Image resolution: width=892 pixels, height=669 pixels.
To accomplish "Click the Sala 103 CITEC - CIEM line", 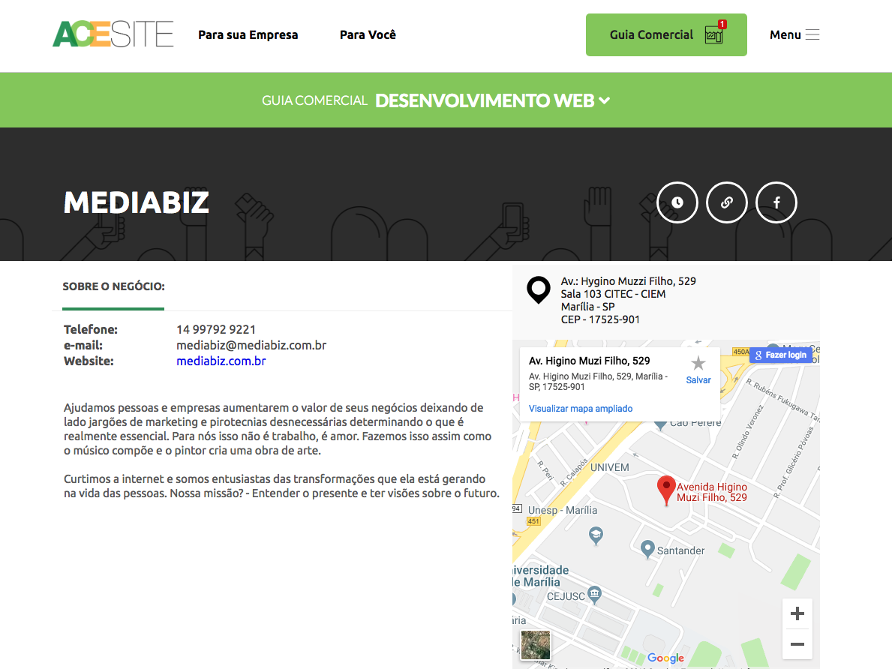I will click(x=613, y=294).
